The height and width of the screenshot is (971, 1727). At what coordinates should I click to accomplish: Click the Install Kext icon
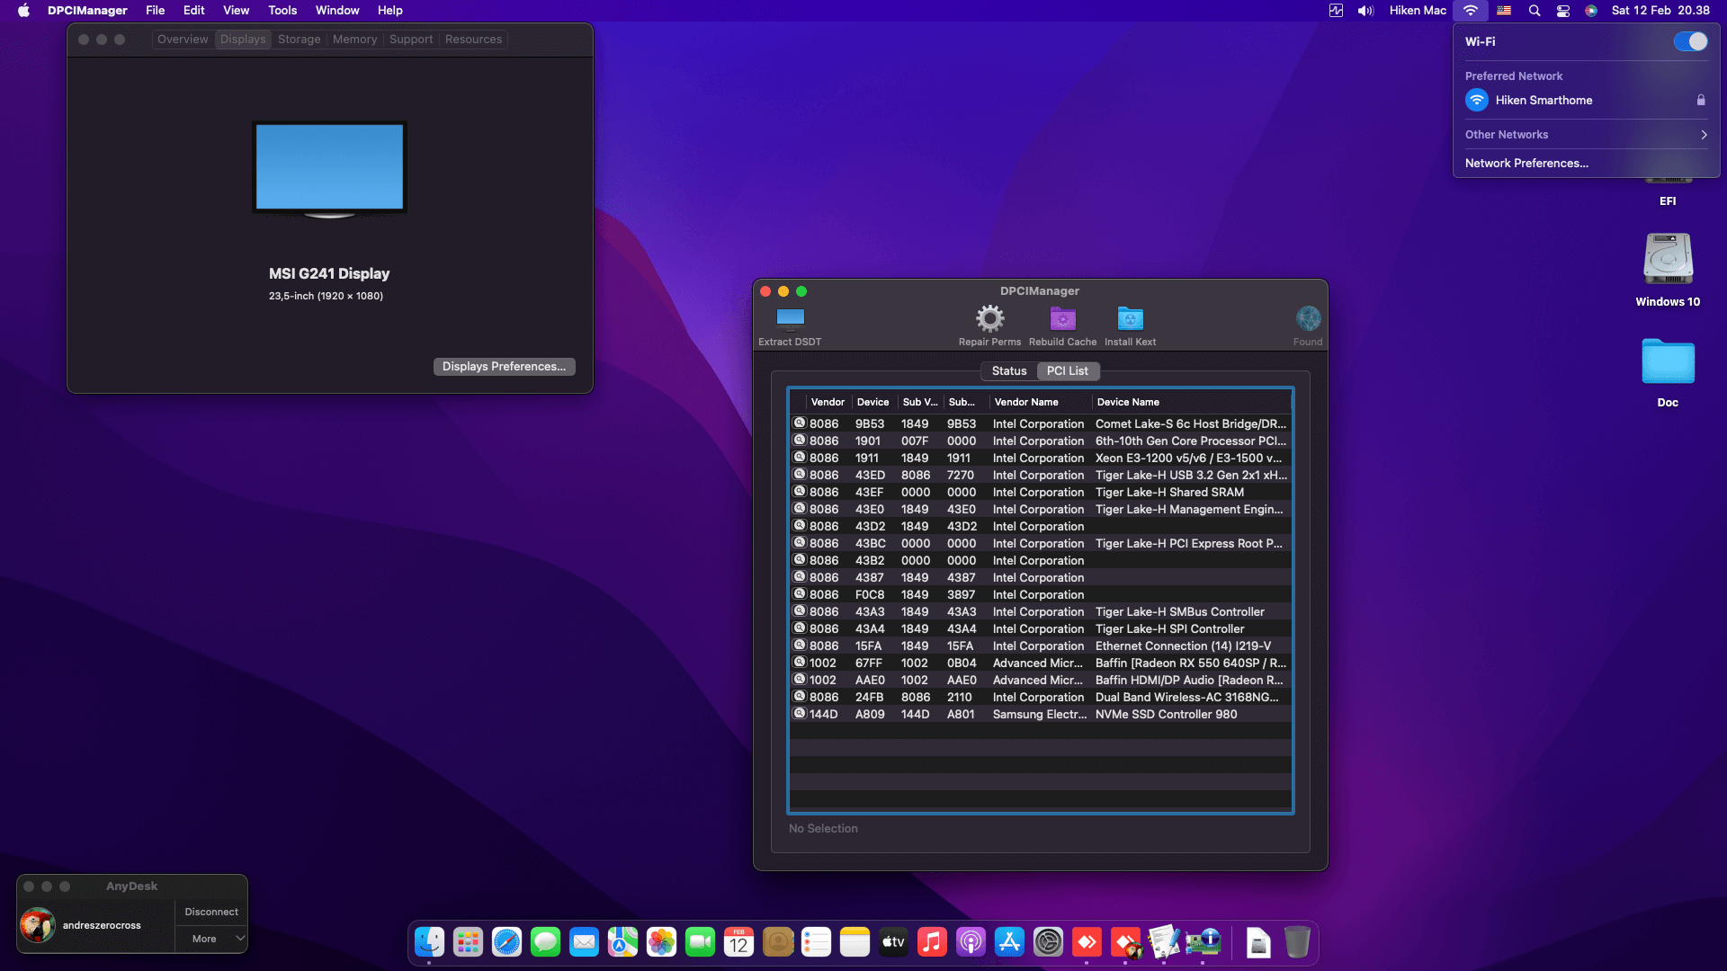click(1130, 319)
